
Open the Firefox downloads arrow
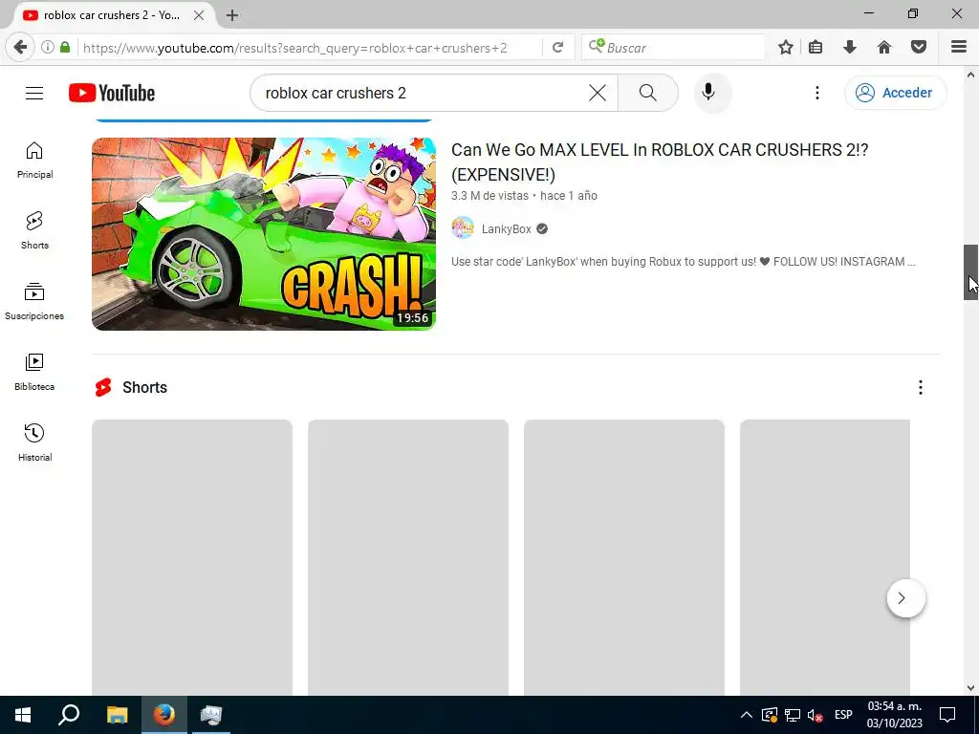(x=850, y=48)
